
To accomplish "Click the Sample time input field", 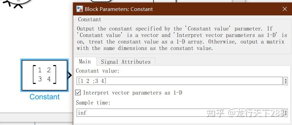I will [x=180, y=113].
